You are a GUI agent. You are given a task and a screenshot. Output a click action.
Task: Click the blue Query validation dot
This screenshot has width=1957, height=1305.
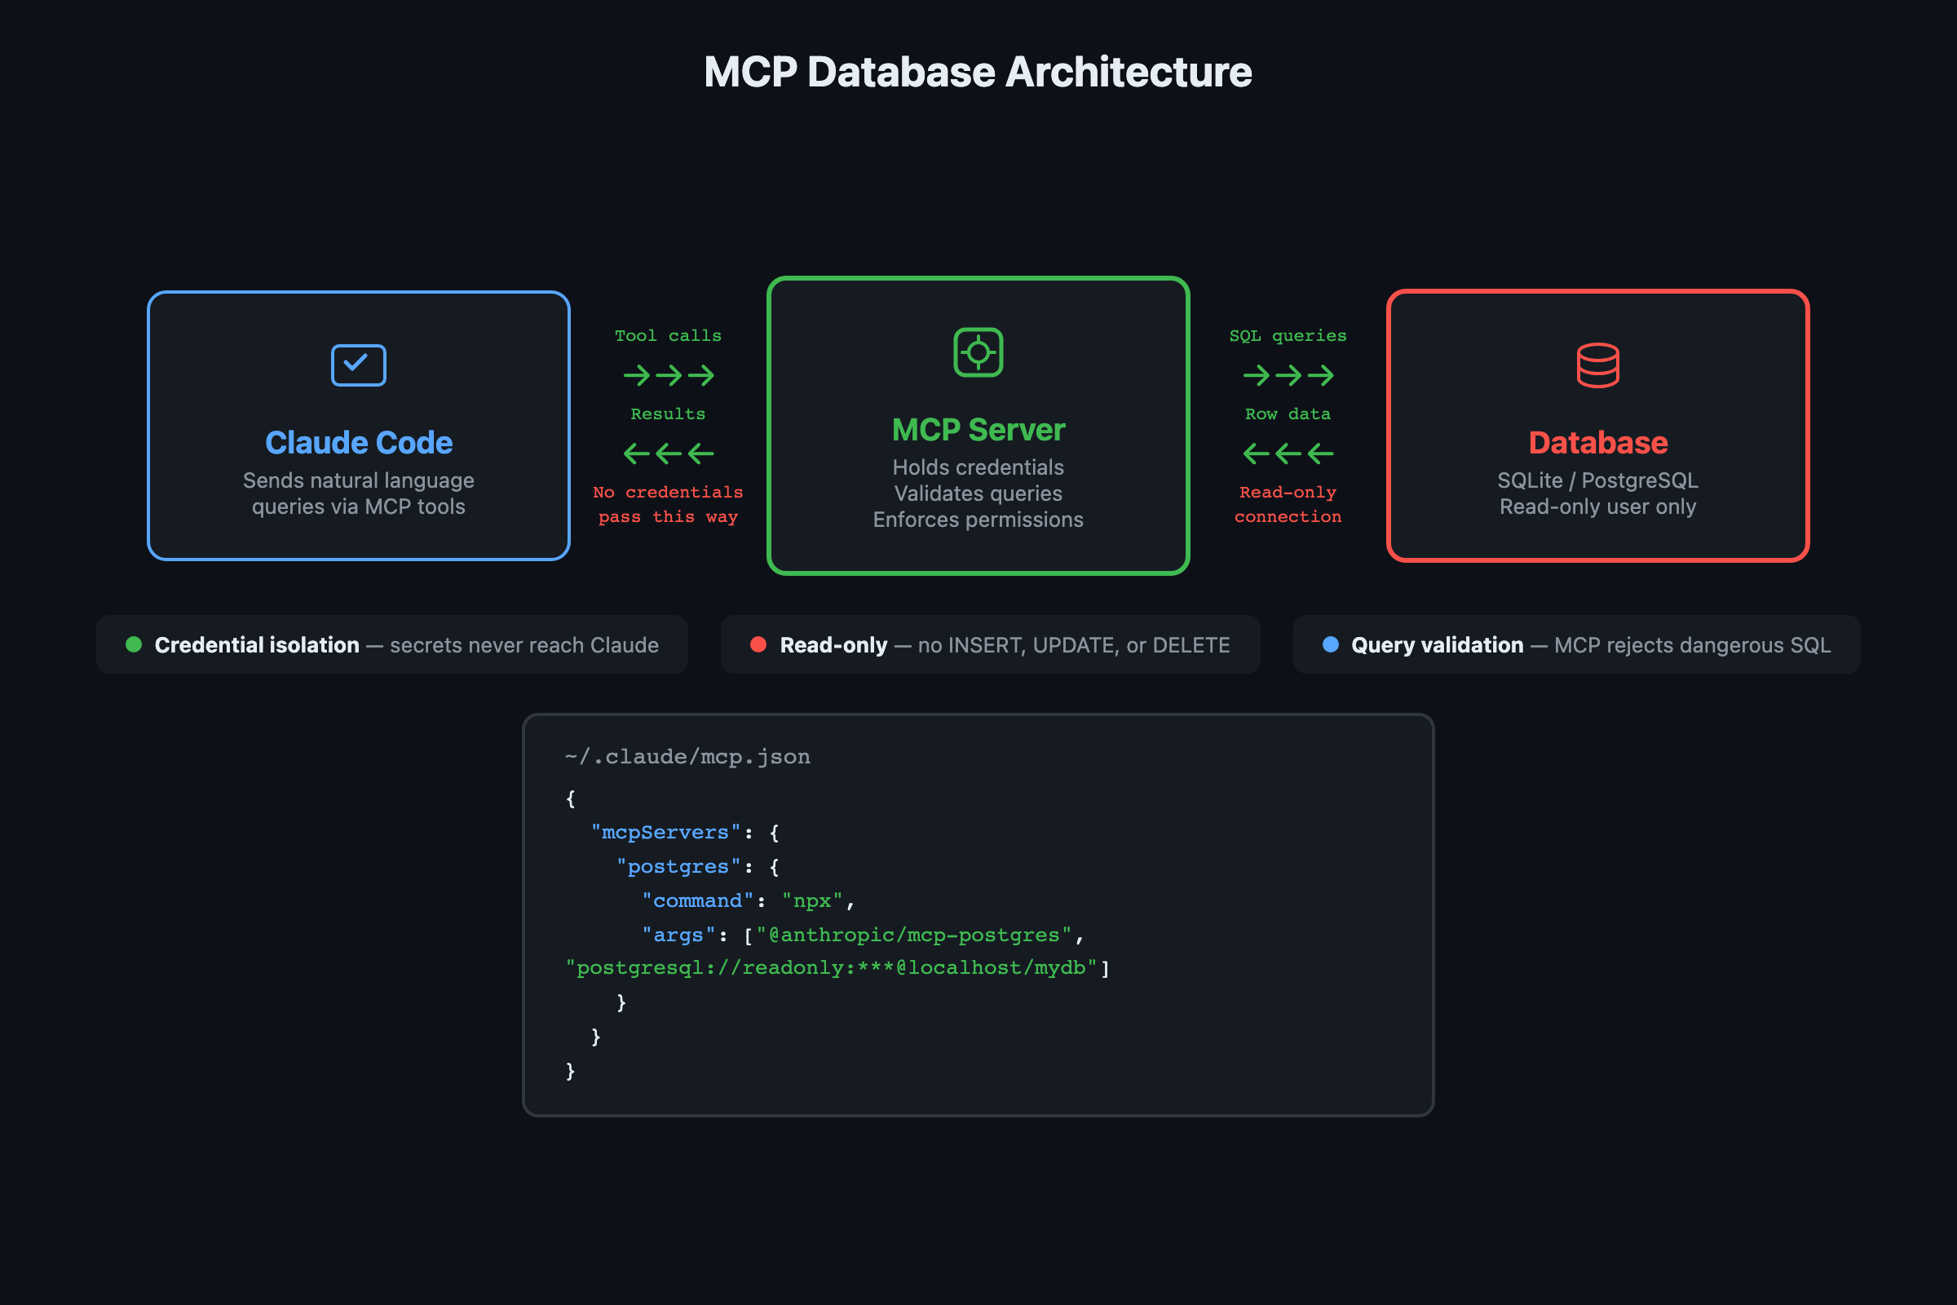[x=1331, y=644]
